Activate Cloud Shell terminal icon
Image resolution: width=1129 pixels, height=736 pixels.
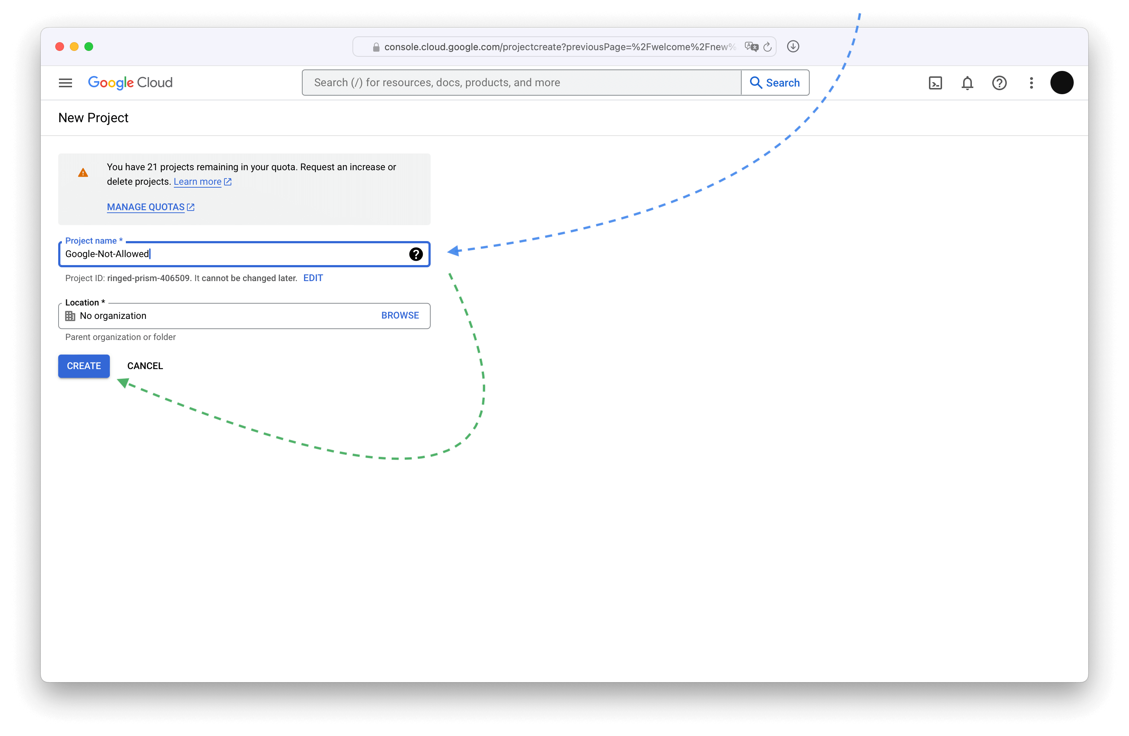click(x=935, y=83)
